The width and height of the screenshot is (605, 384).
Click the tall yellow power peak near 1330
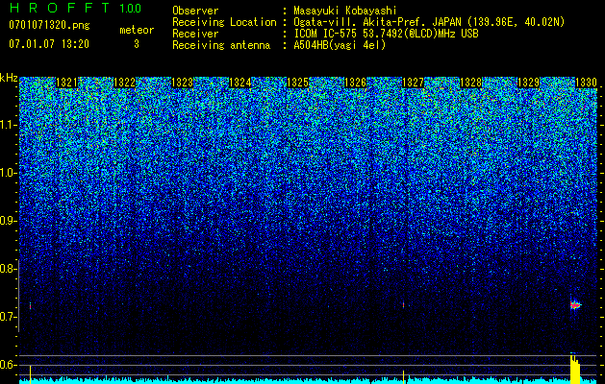pos(575,369)
